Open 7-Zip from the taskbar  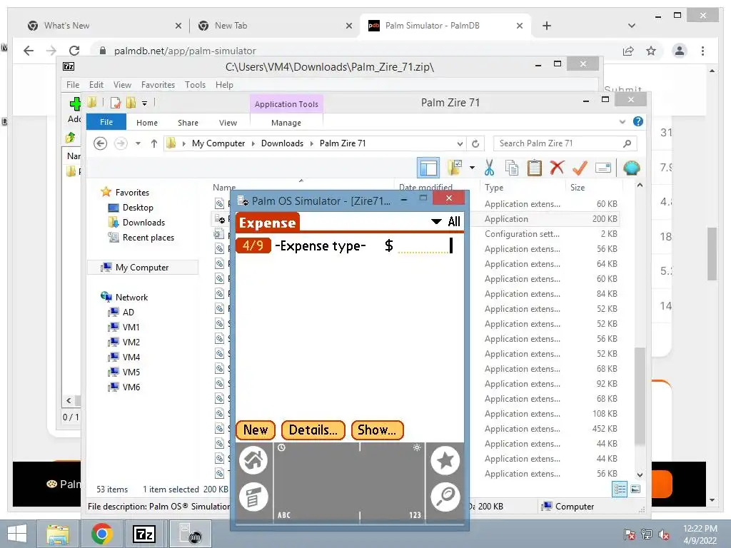(x=144, y=534)
